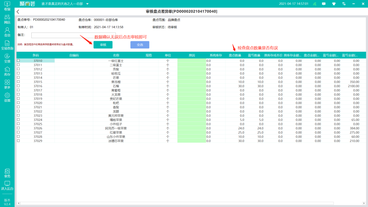Click the 条码 column header
The height and width of the screenshot is (207, 368).
(x=36, y=55)
